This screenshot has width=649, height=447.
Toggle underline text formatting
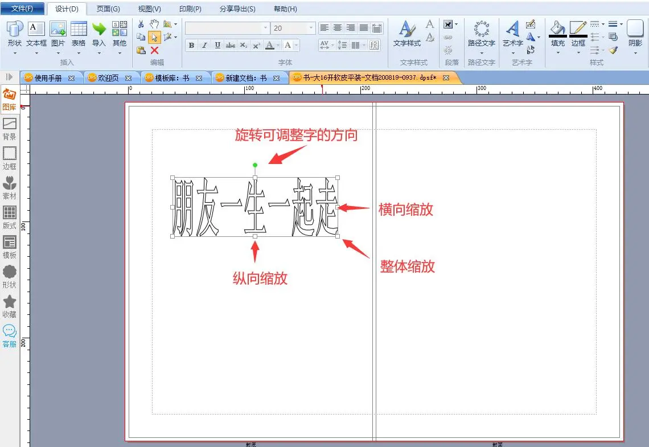pyautogui.click(x=217, y=46)
